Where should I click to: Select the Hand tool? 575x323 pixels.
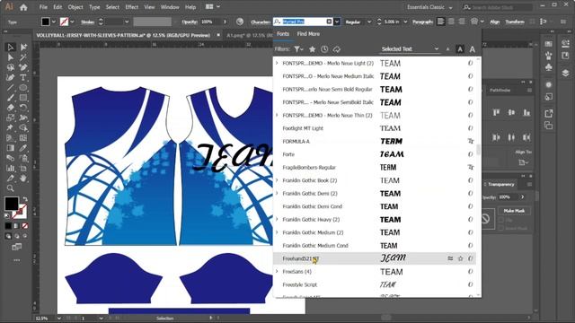point(23,179)
